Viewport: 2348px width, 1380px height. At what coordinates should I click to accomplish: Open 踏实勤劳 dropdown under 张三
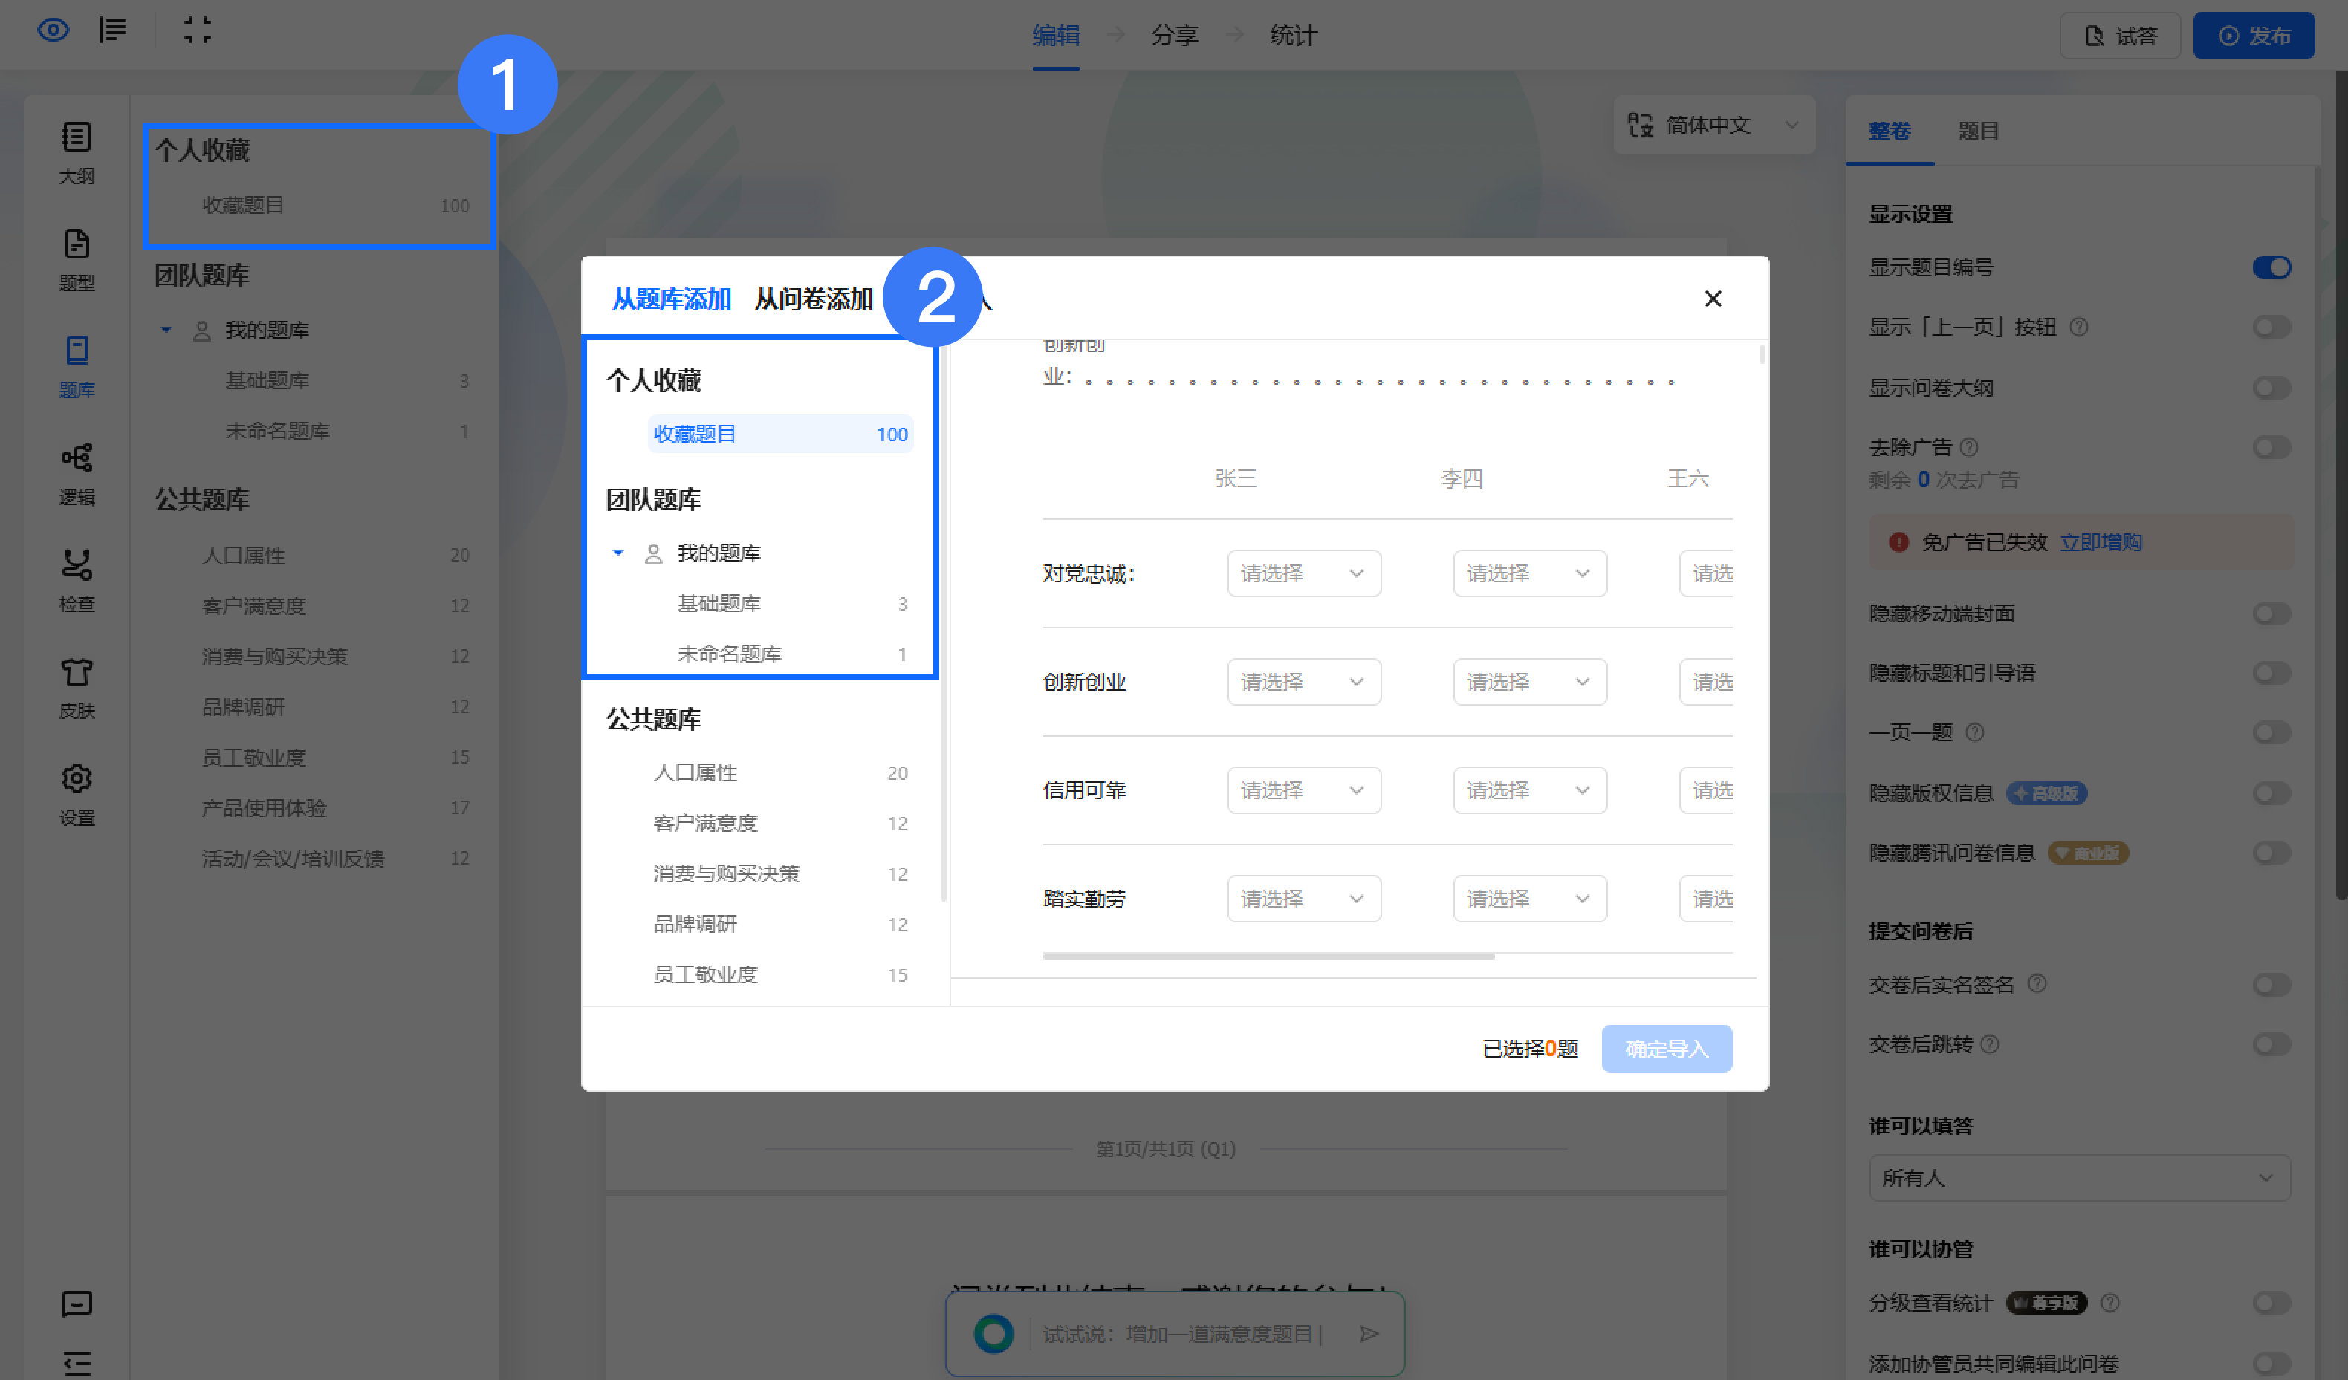tap(1303, 899)
